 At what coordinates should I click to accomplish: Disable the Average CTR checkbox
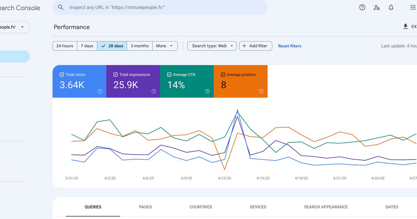(169, 74)
